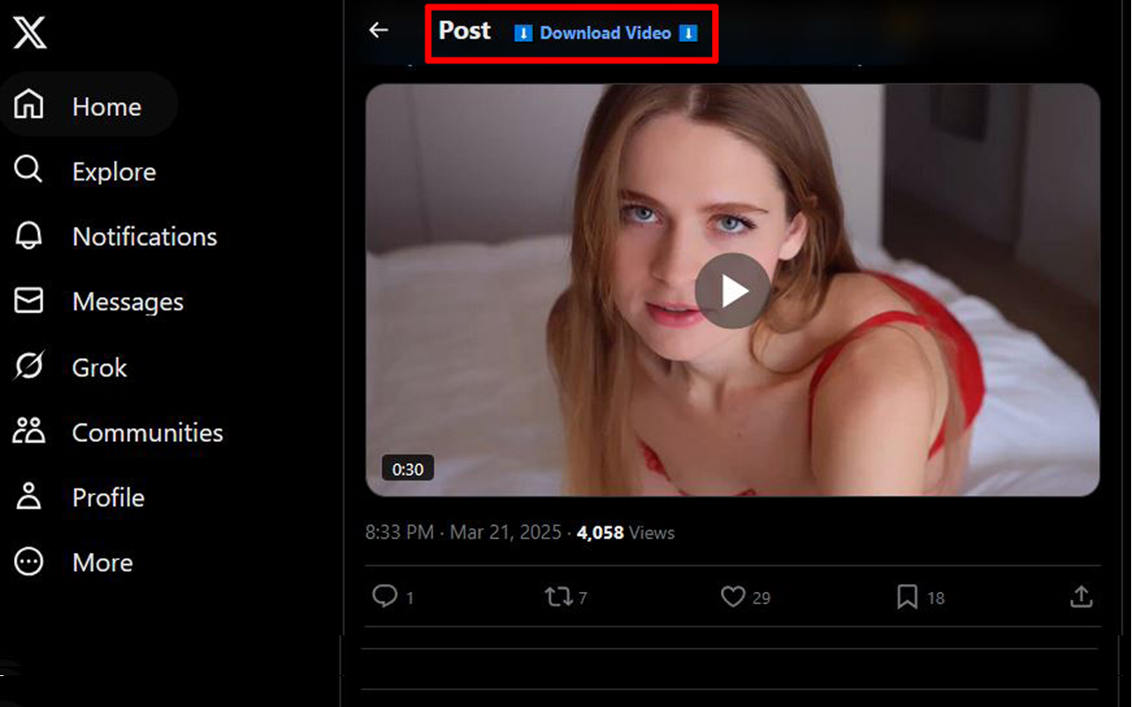Open the More options sidebar entry

[x=102, y=562]
